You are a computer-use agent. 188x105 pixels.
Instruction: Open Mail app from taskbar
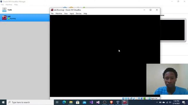(x=84, y=102)
